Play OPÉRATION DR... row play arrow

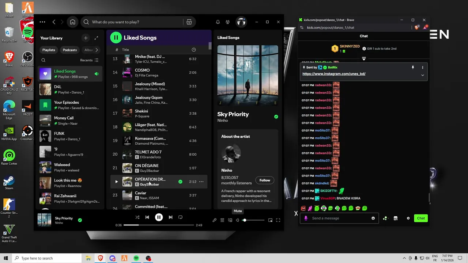coord(116,182)
